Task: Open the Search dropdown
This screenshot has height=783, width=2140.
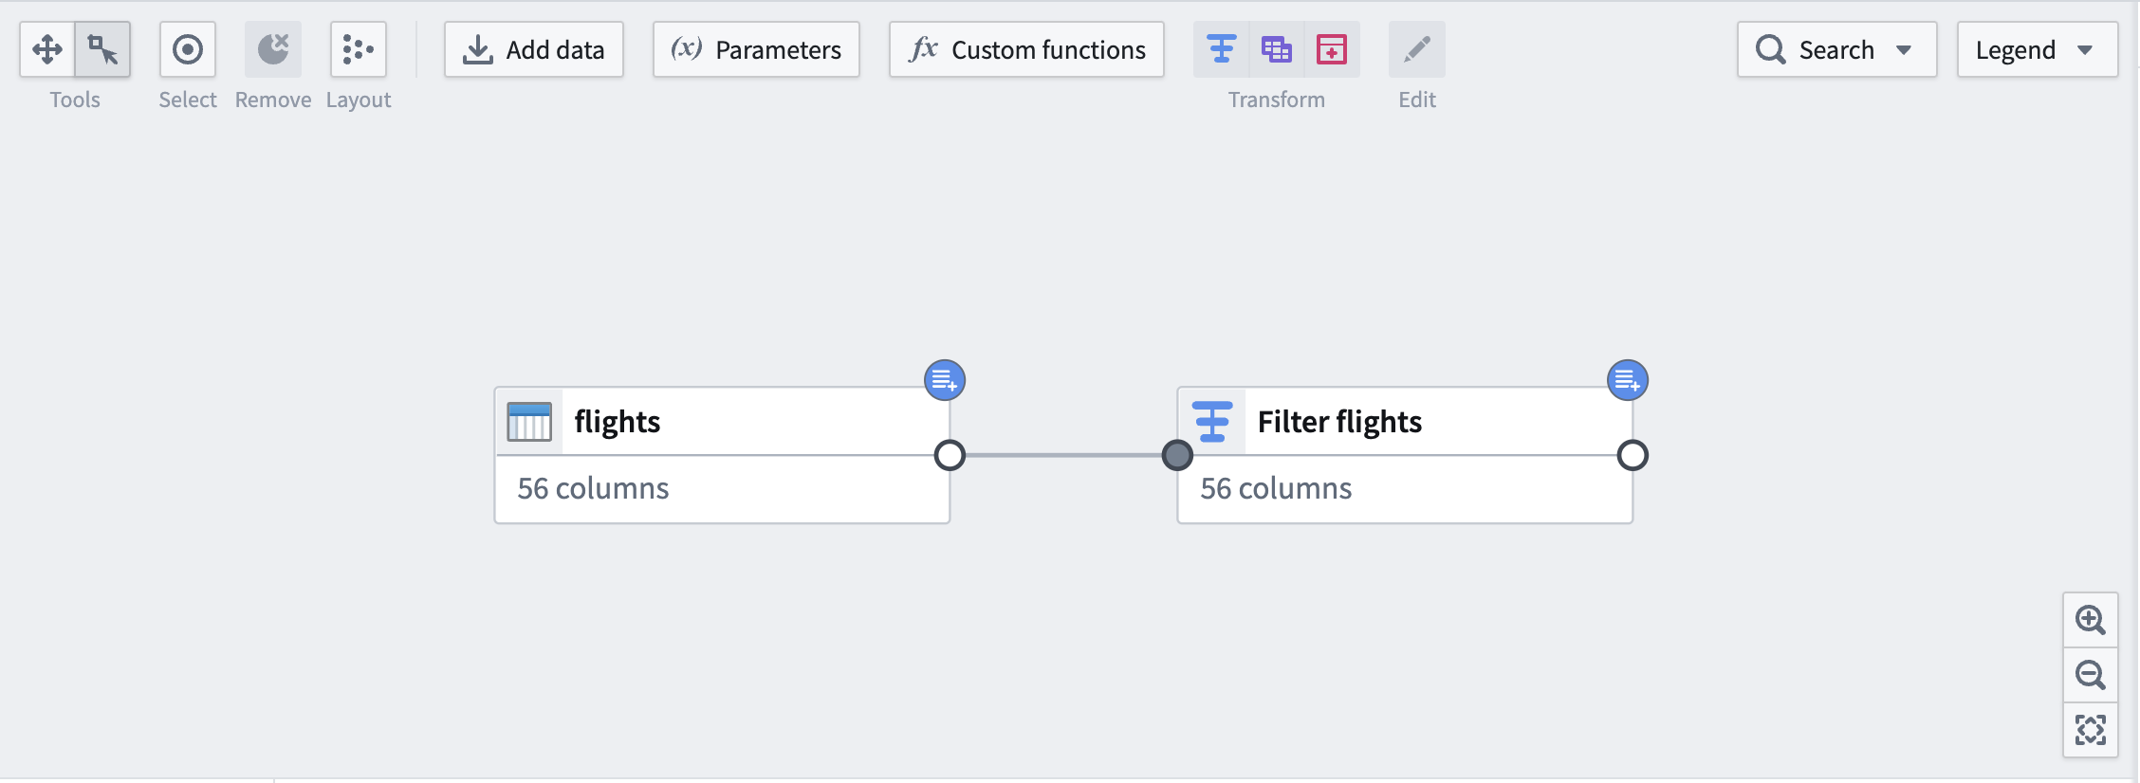Action: click(x=1836, y=49)
